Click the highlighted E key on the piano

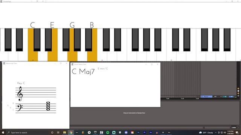pyautogui.click(x=53, y=56)
